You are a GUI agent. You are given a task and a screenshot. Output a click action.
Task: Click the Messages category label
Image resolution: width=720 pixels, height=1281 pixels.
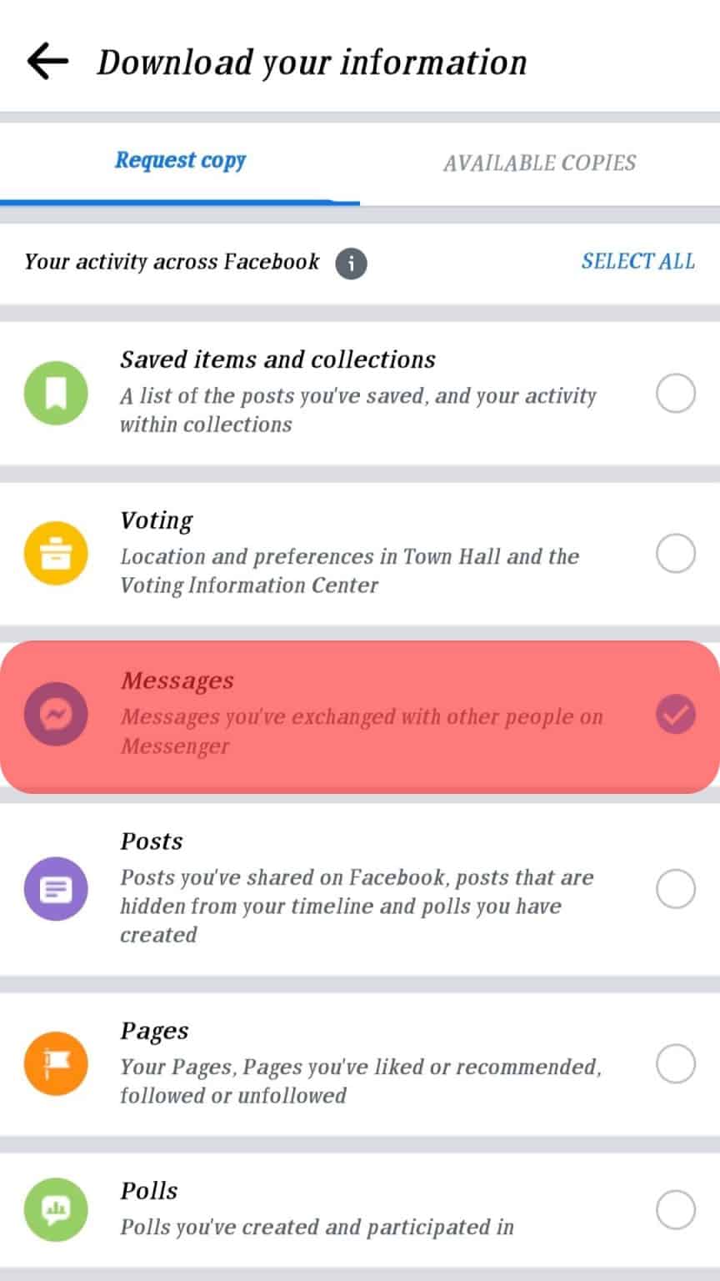(x=177, y=681)
